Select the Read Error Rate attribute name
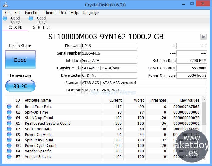This screenshot has height=166, width=212. pyautogui.click(x=38, y=107)
